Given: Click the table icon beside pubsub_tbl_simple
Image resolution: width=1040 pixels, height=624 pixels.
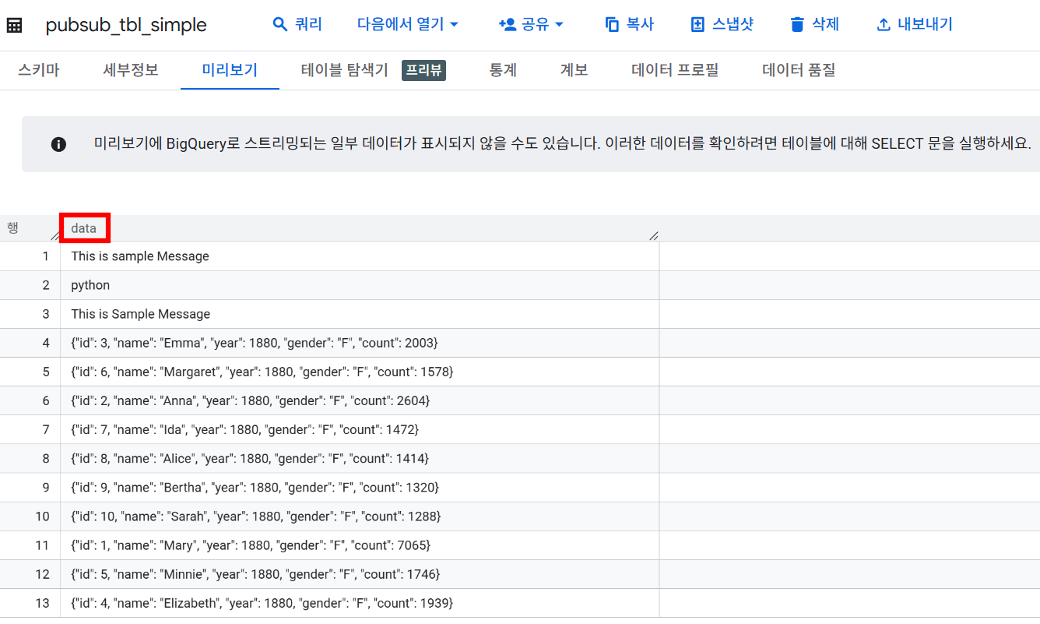Looking at the screenshot, I should [14, 25].
